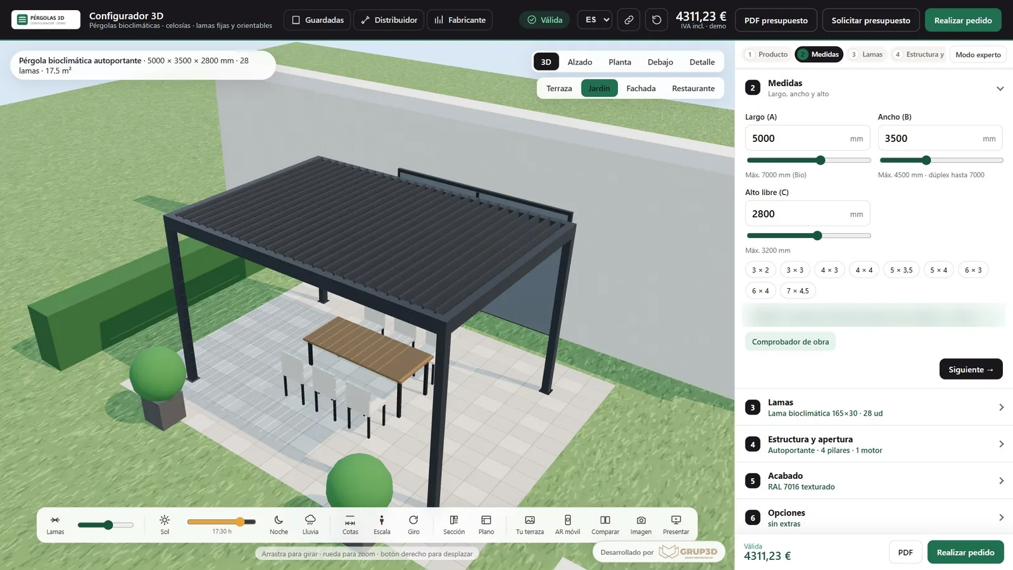Launch AR móvil viewer
Screen dimensions: 1013x570
pyautogui.click(x=567, y=525)
